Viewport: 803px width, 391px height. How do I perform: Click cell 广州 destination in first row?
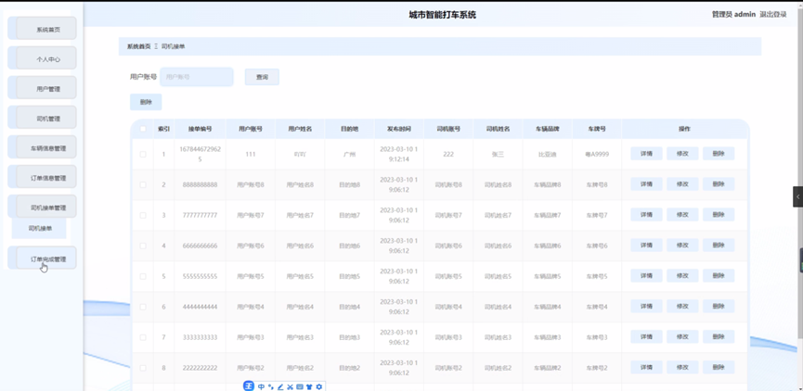pos(349,154)
